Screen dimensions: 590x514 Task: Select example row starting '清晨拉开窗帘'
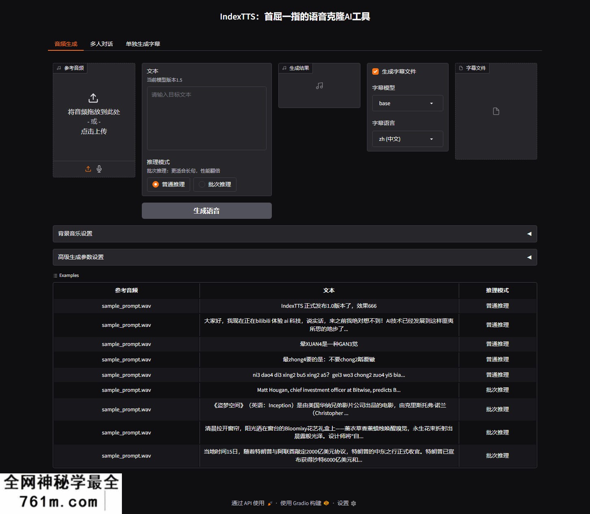pos(295,432)
